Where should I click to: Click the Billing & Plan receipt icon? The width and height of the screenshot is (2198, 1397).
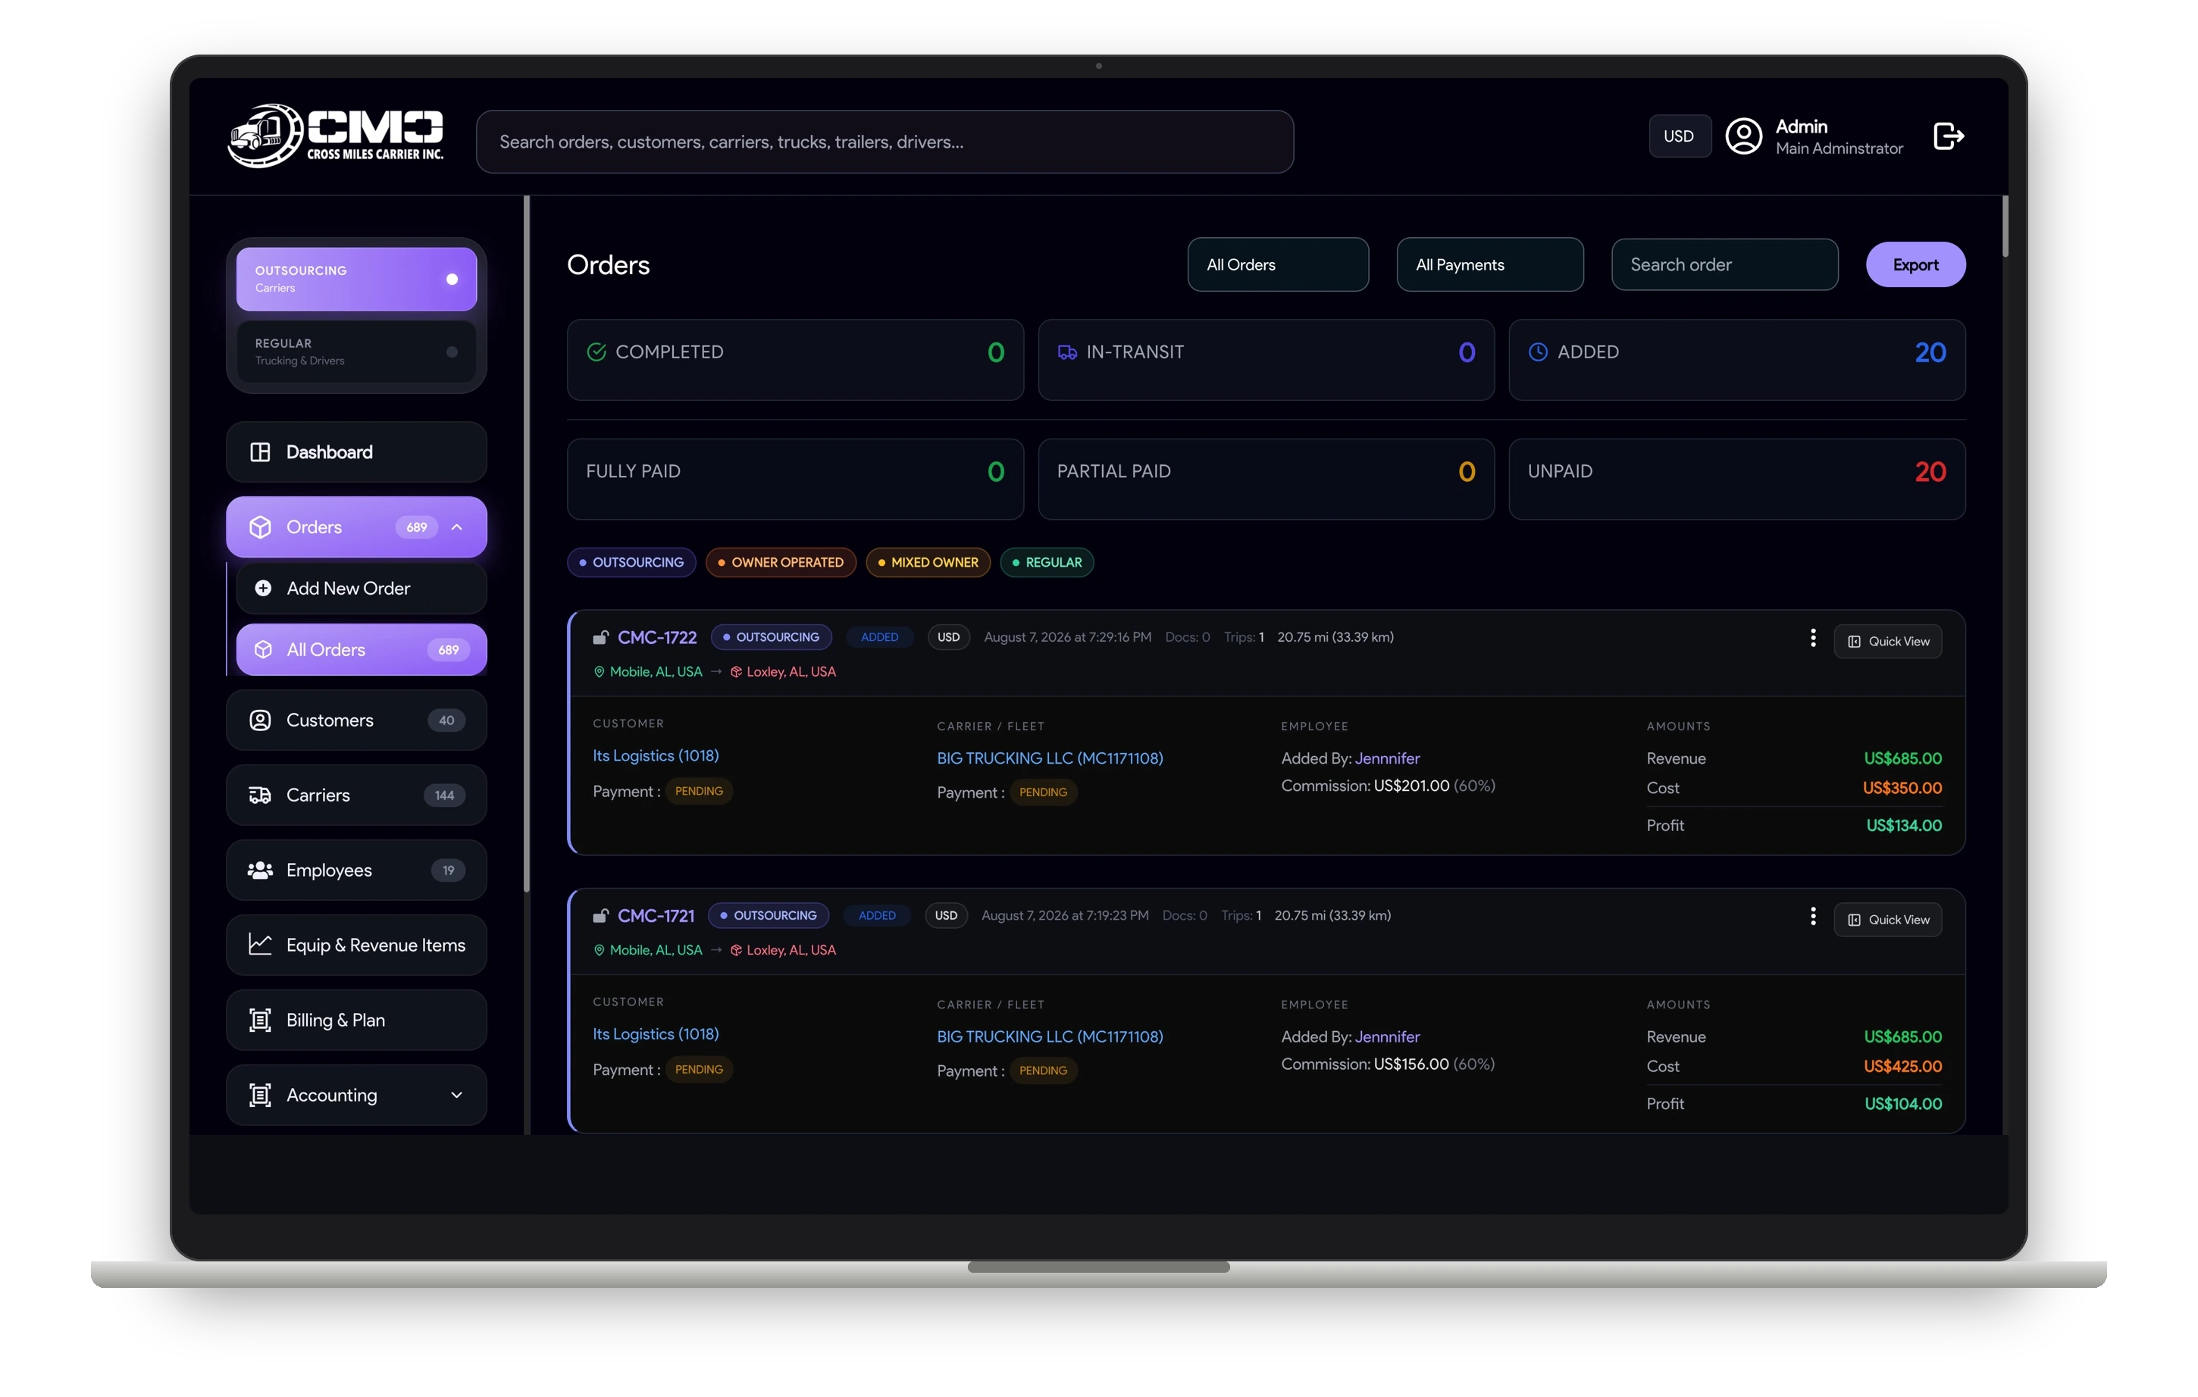point(260,1019)
